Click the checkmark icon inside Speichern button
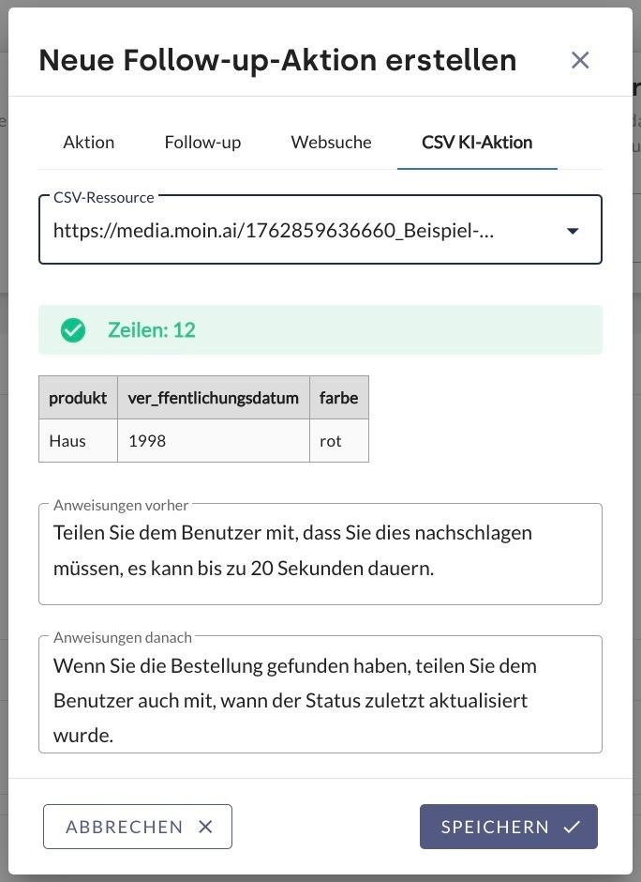This screenshot has height=882, width=641. pos(572,827)
